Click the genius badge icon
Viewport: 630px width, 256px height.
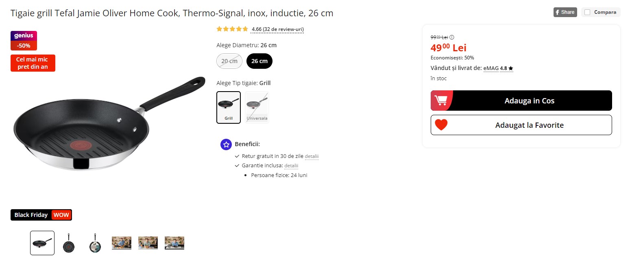[x=24, y=36]
